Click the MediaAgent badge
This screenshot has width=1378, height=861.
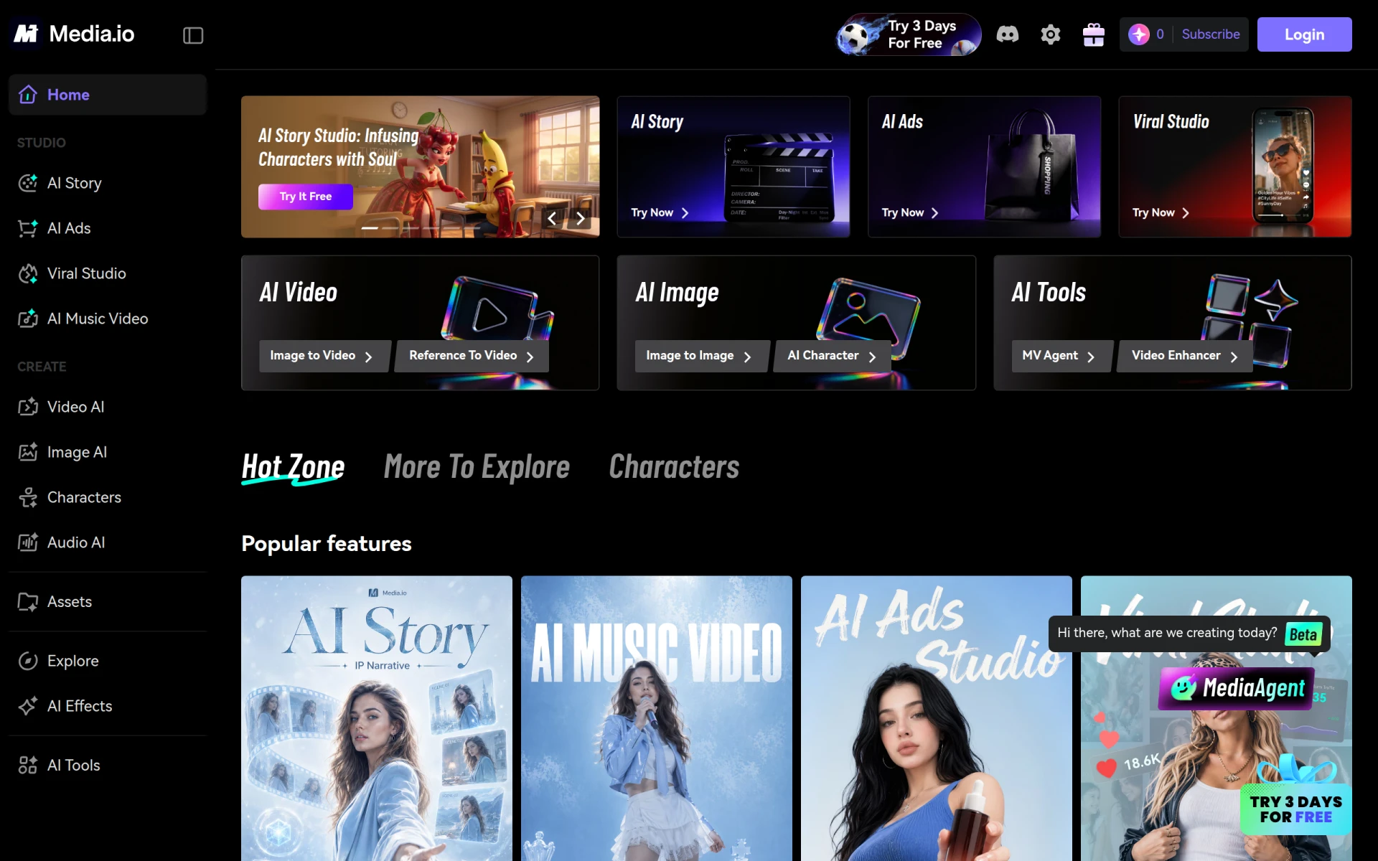coord(1237,689)
